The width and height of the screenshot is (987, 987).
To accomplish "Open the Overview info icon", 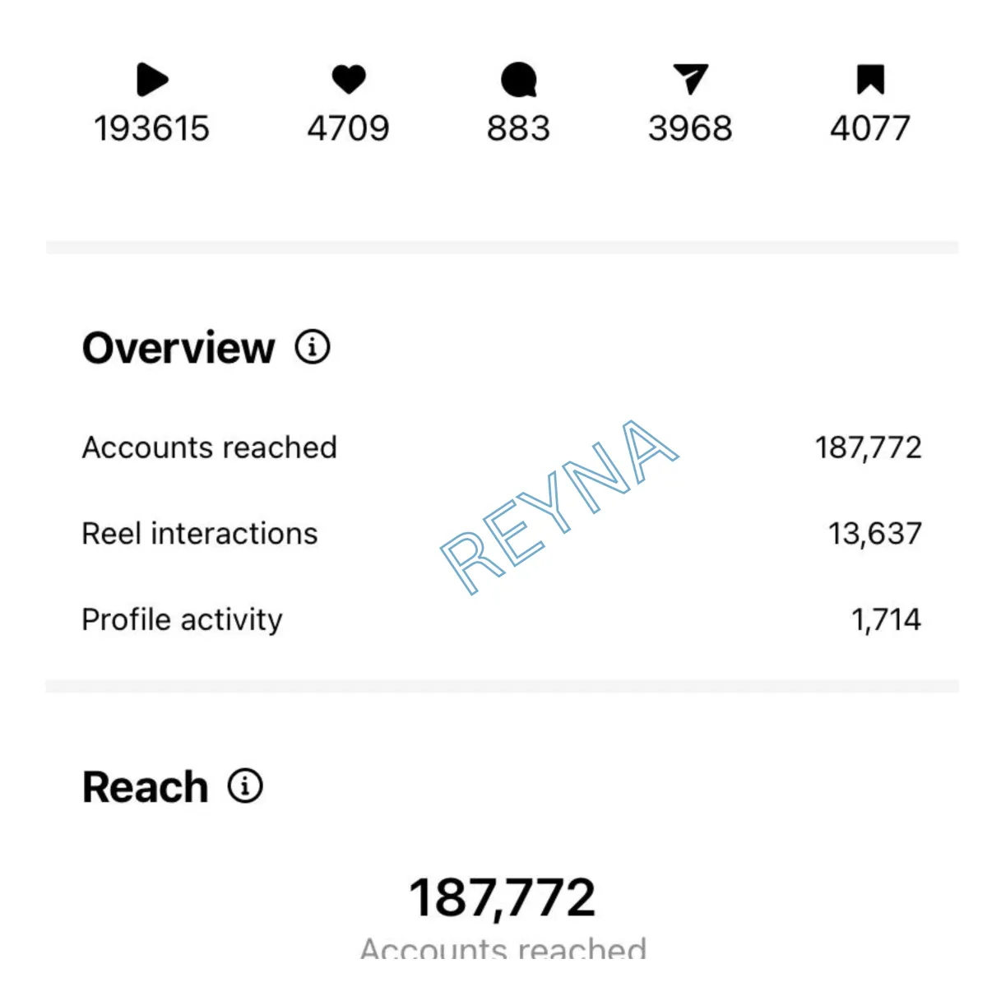I will tap(313, 347).
